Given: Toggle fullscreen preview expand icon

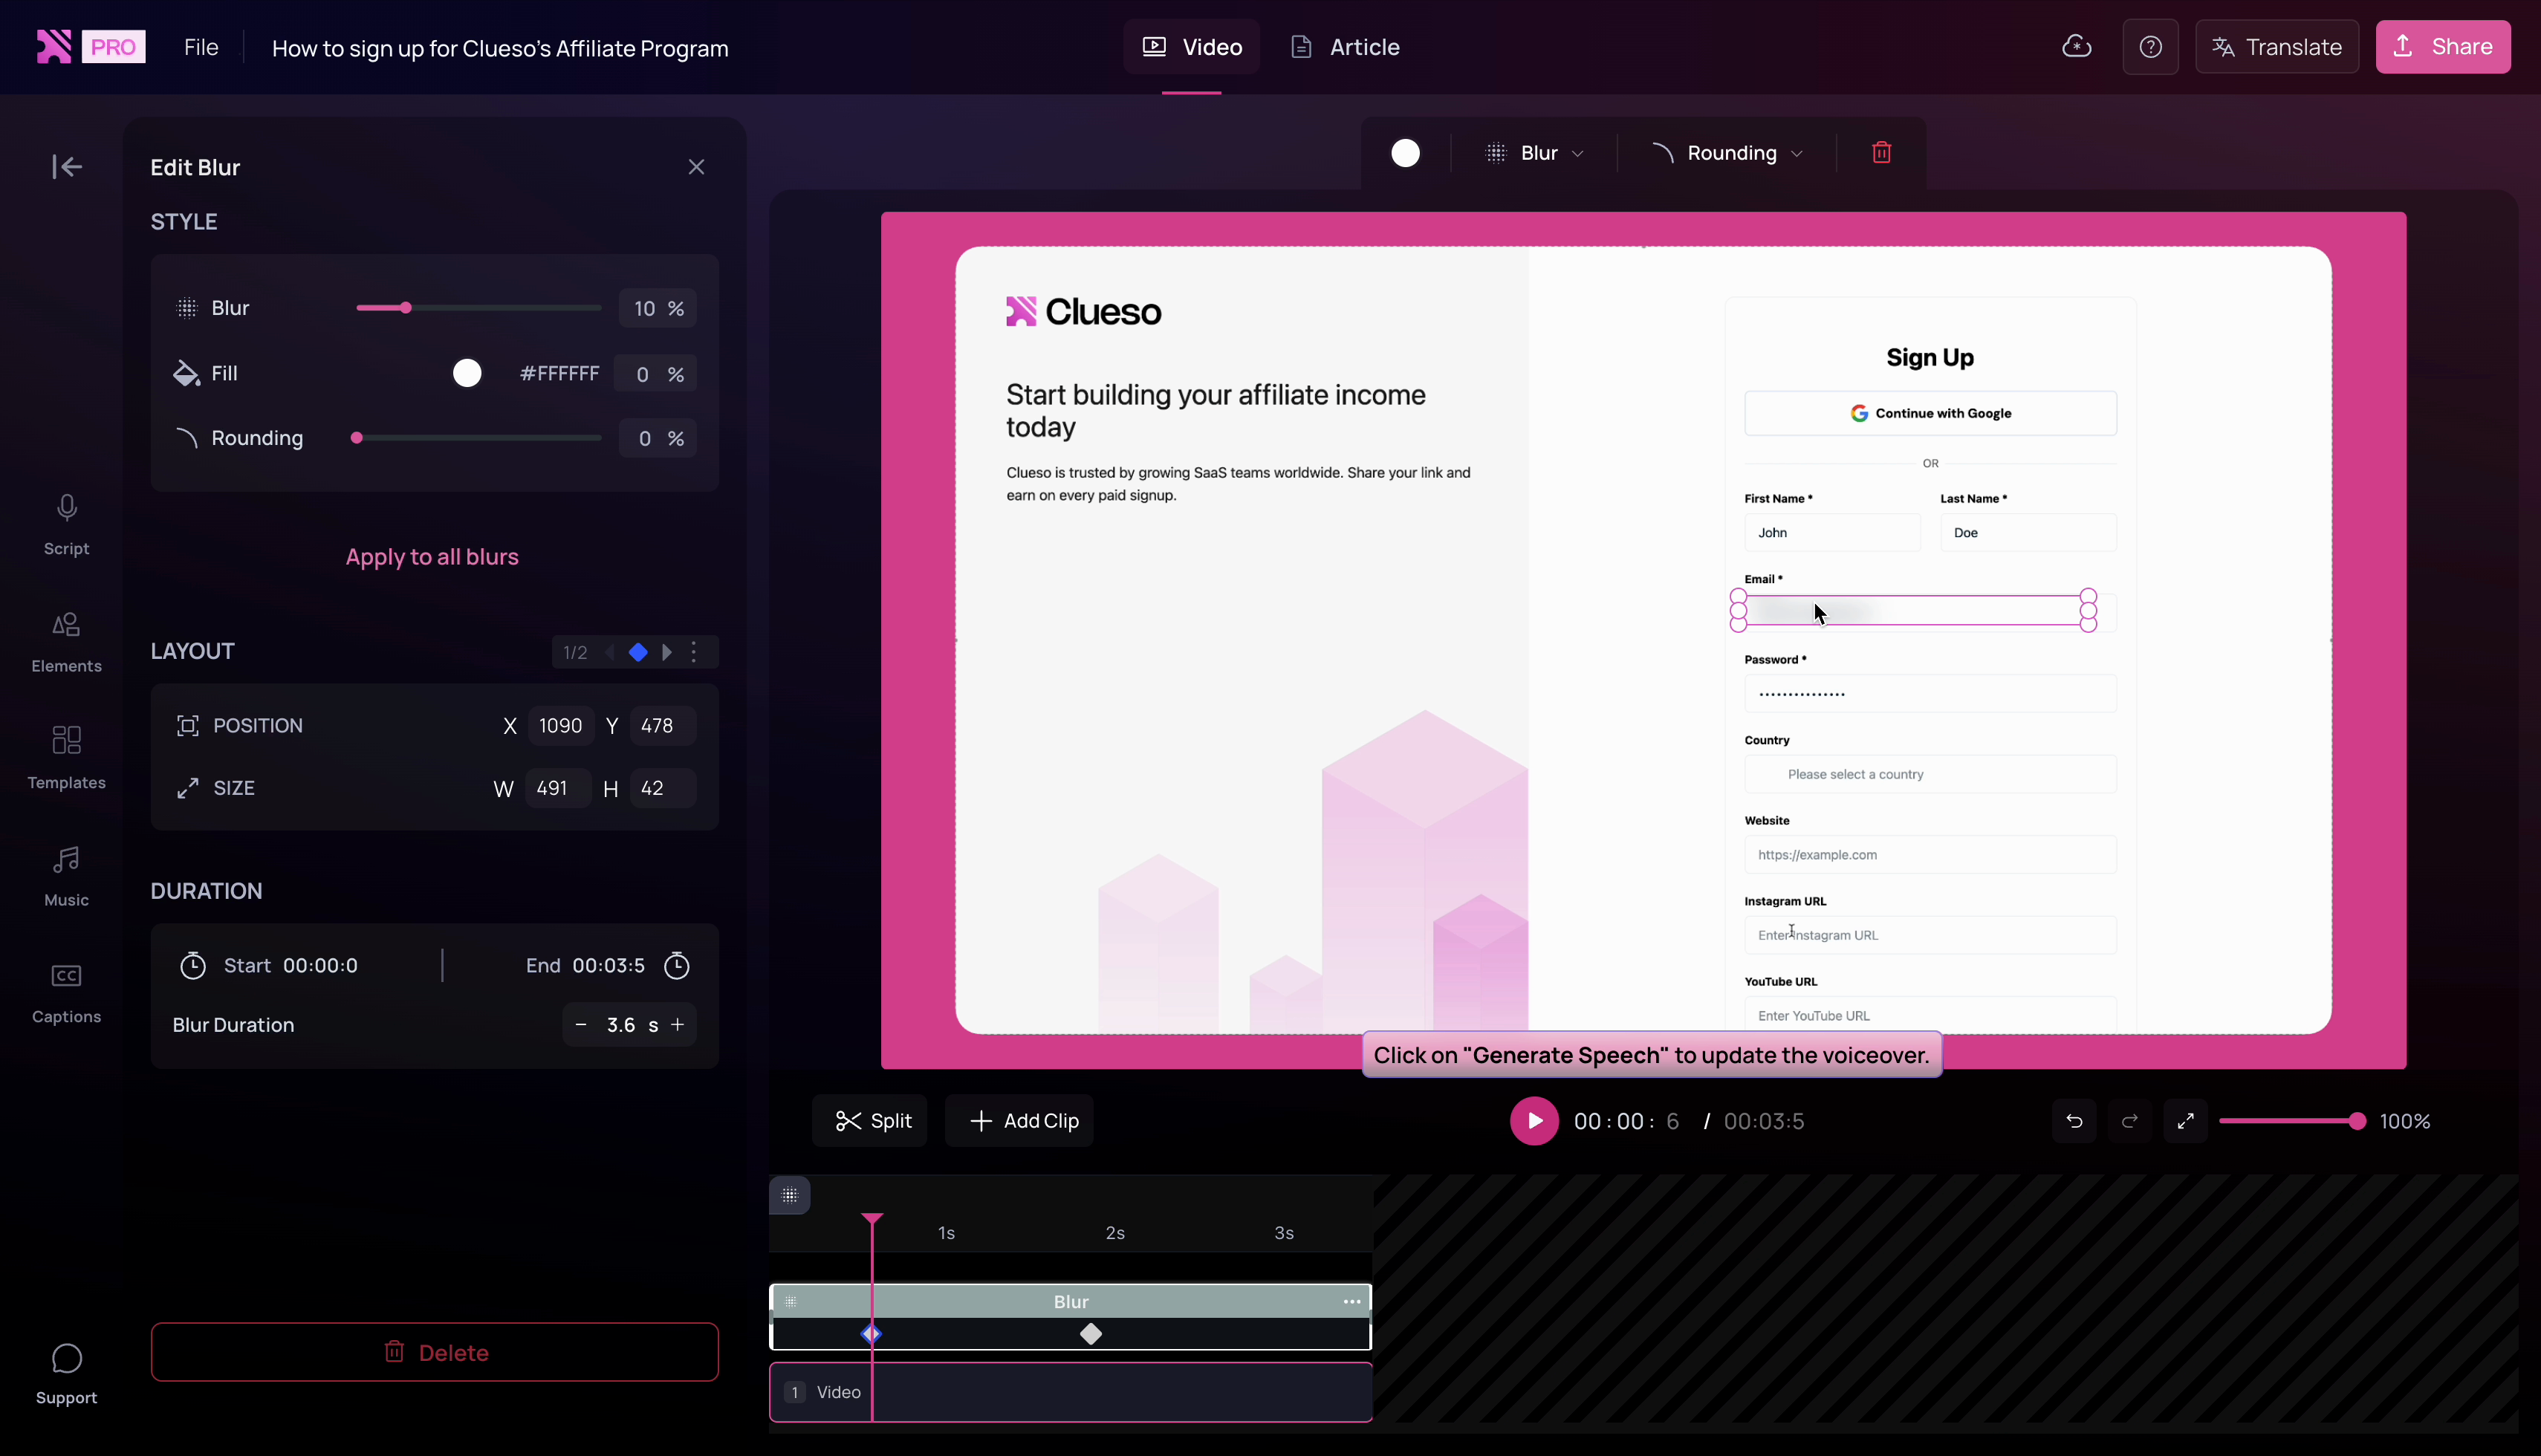Looking at the screenshot, I should pyautogui.click(x=2185, y=1121).
